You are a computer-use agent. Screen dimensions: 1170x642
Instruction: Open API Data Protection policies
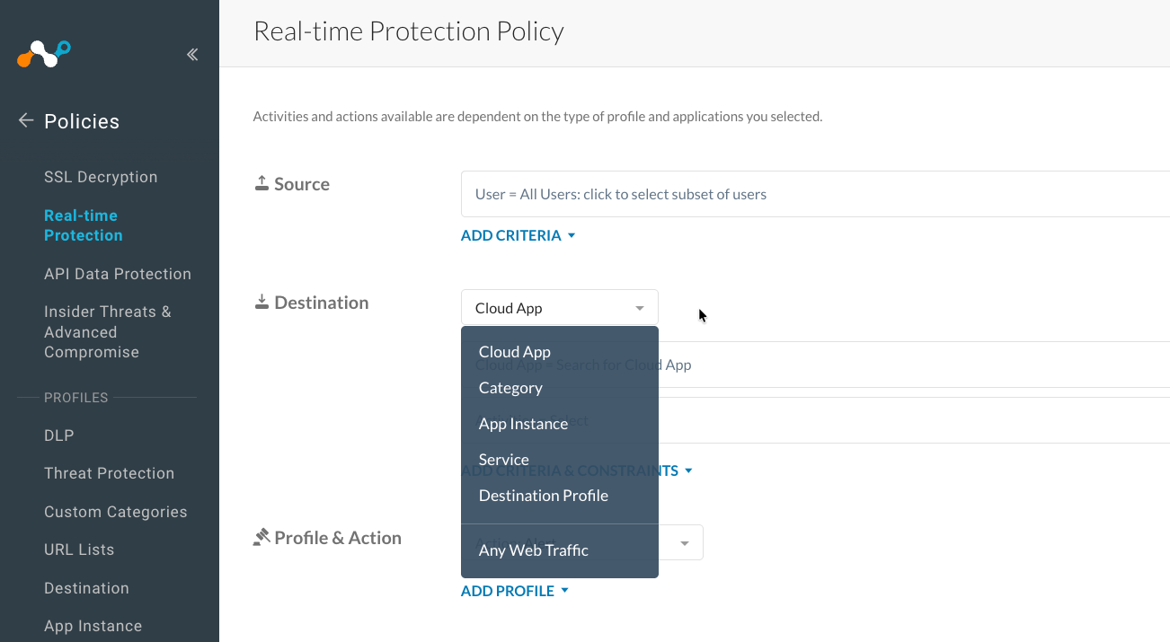point(118,274)
